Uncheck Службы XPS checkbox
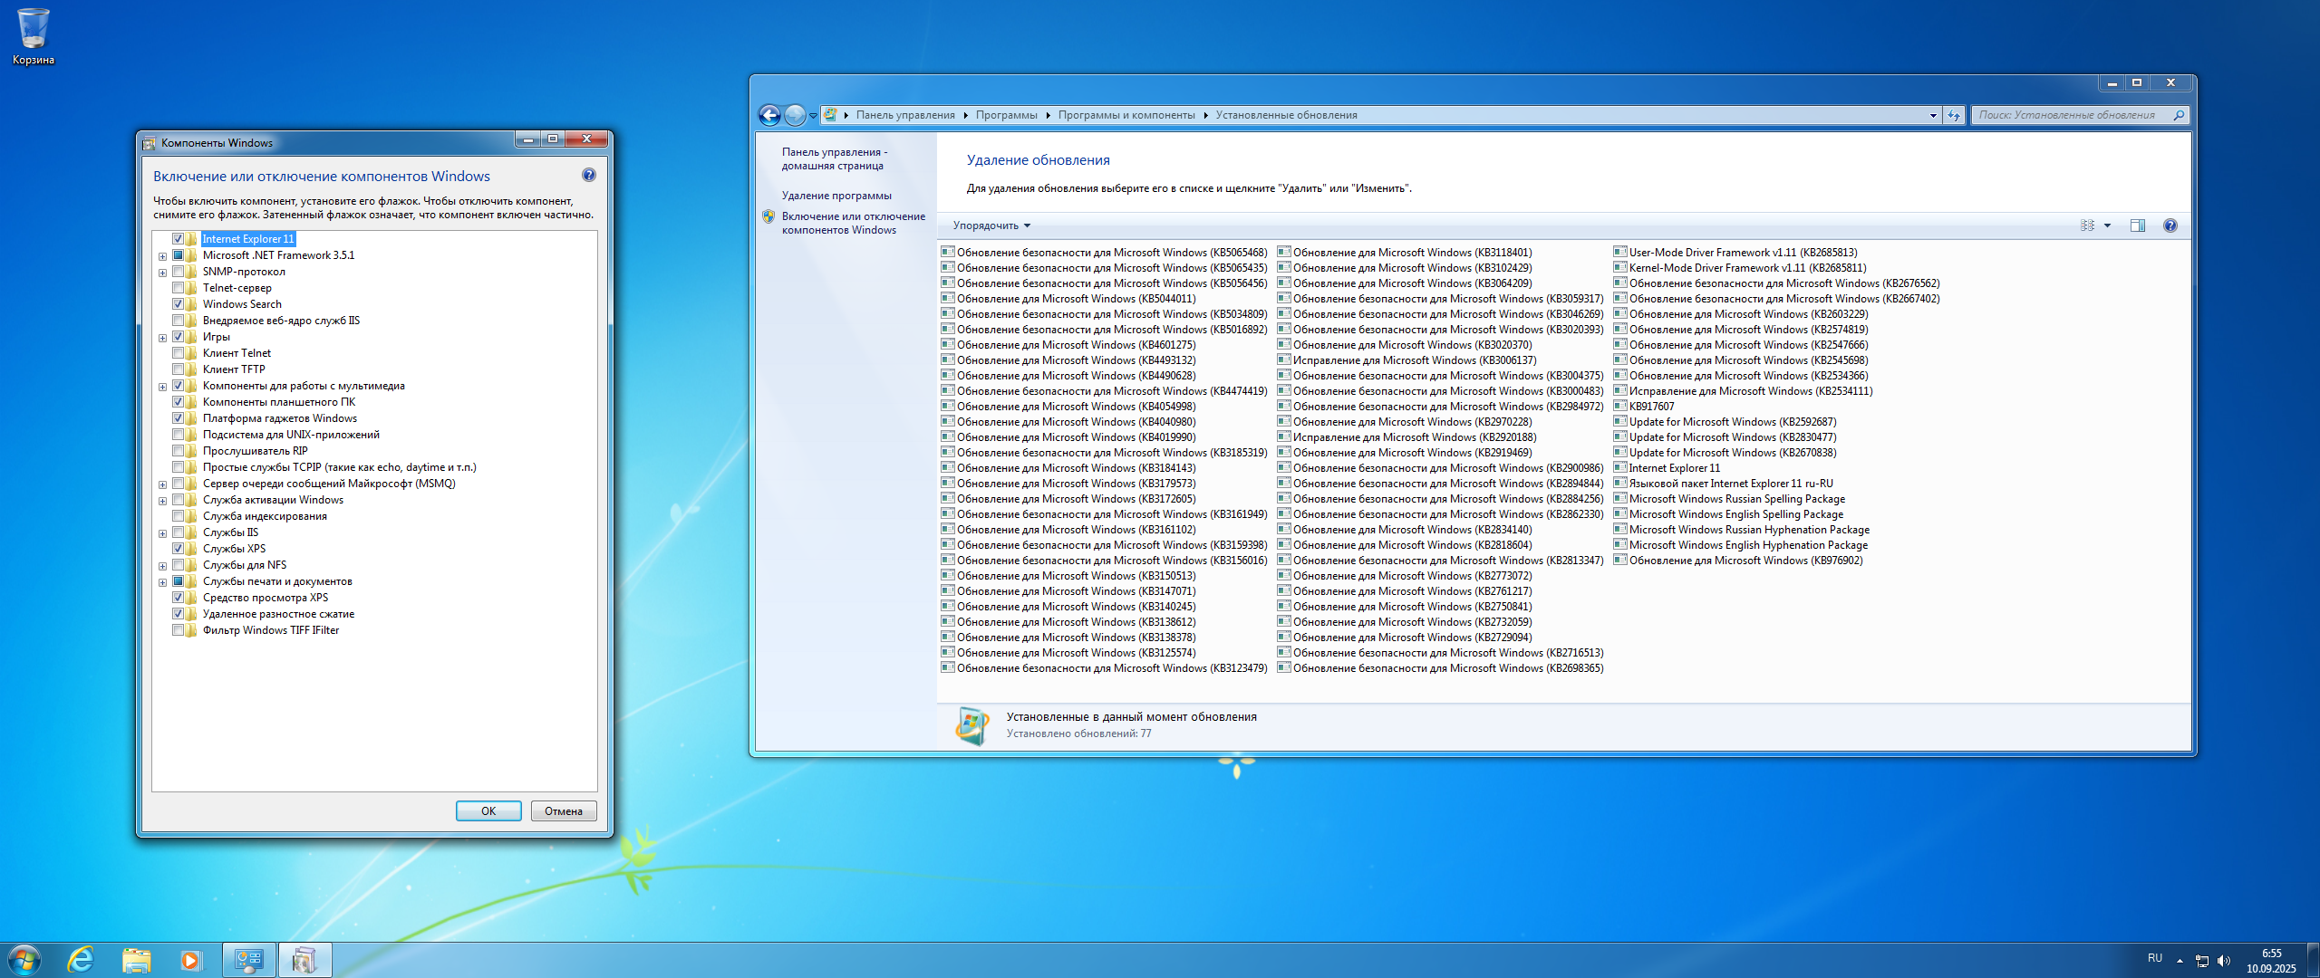 (178, 549)
